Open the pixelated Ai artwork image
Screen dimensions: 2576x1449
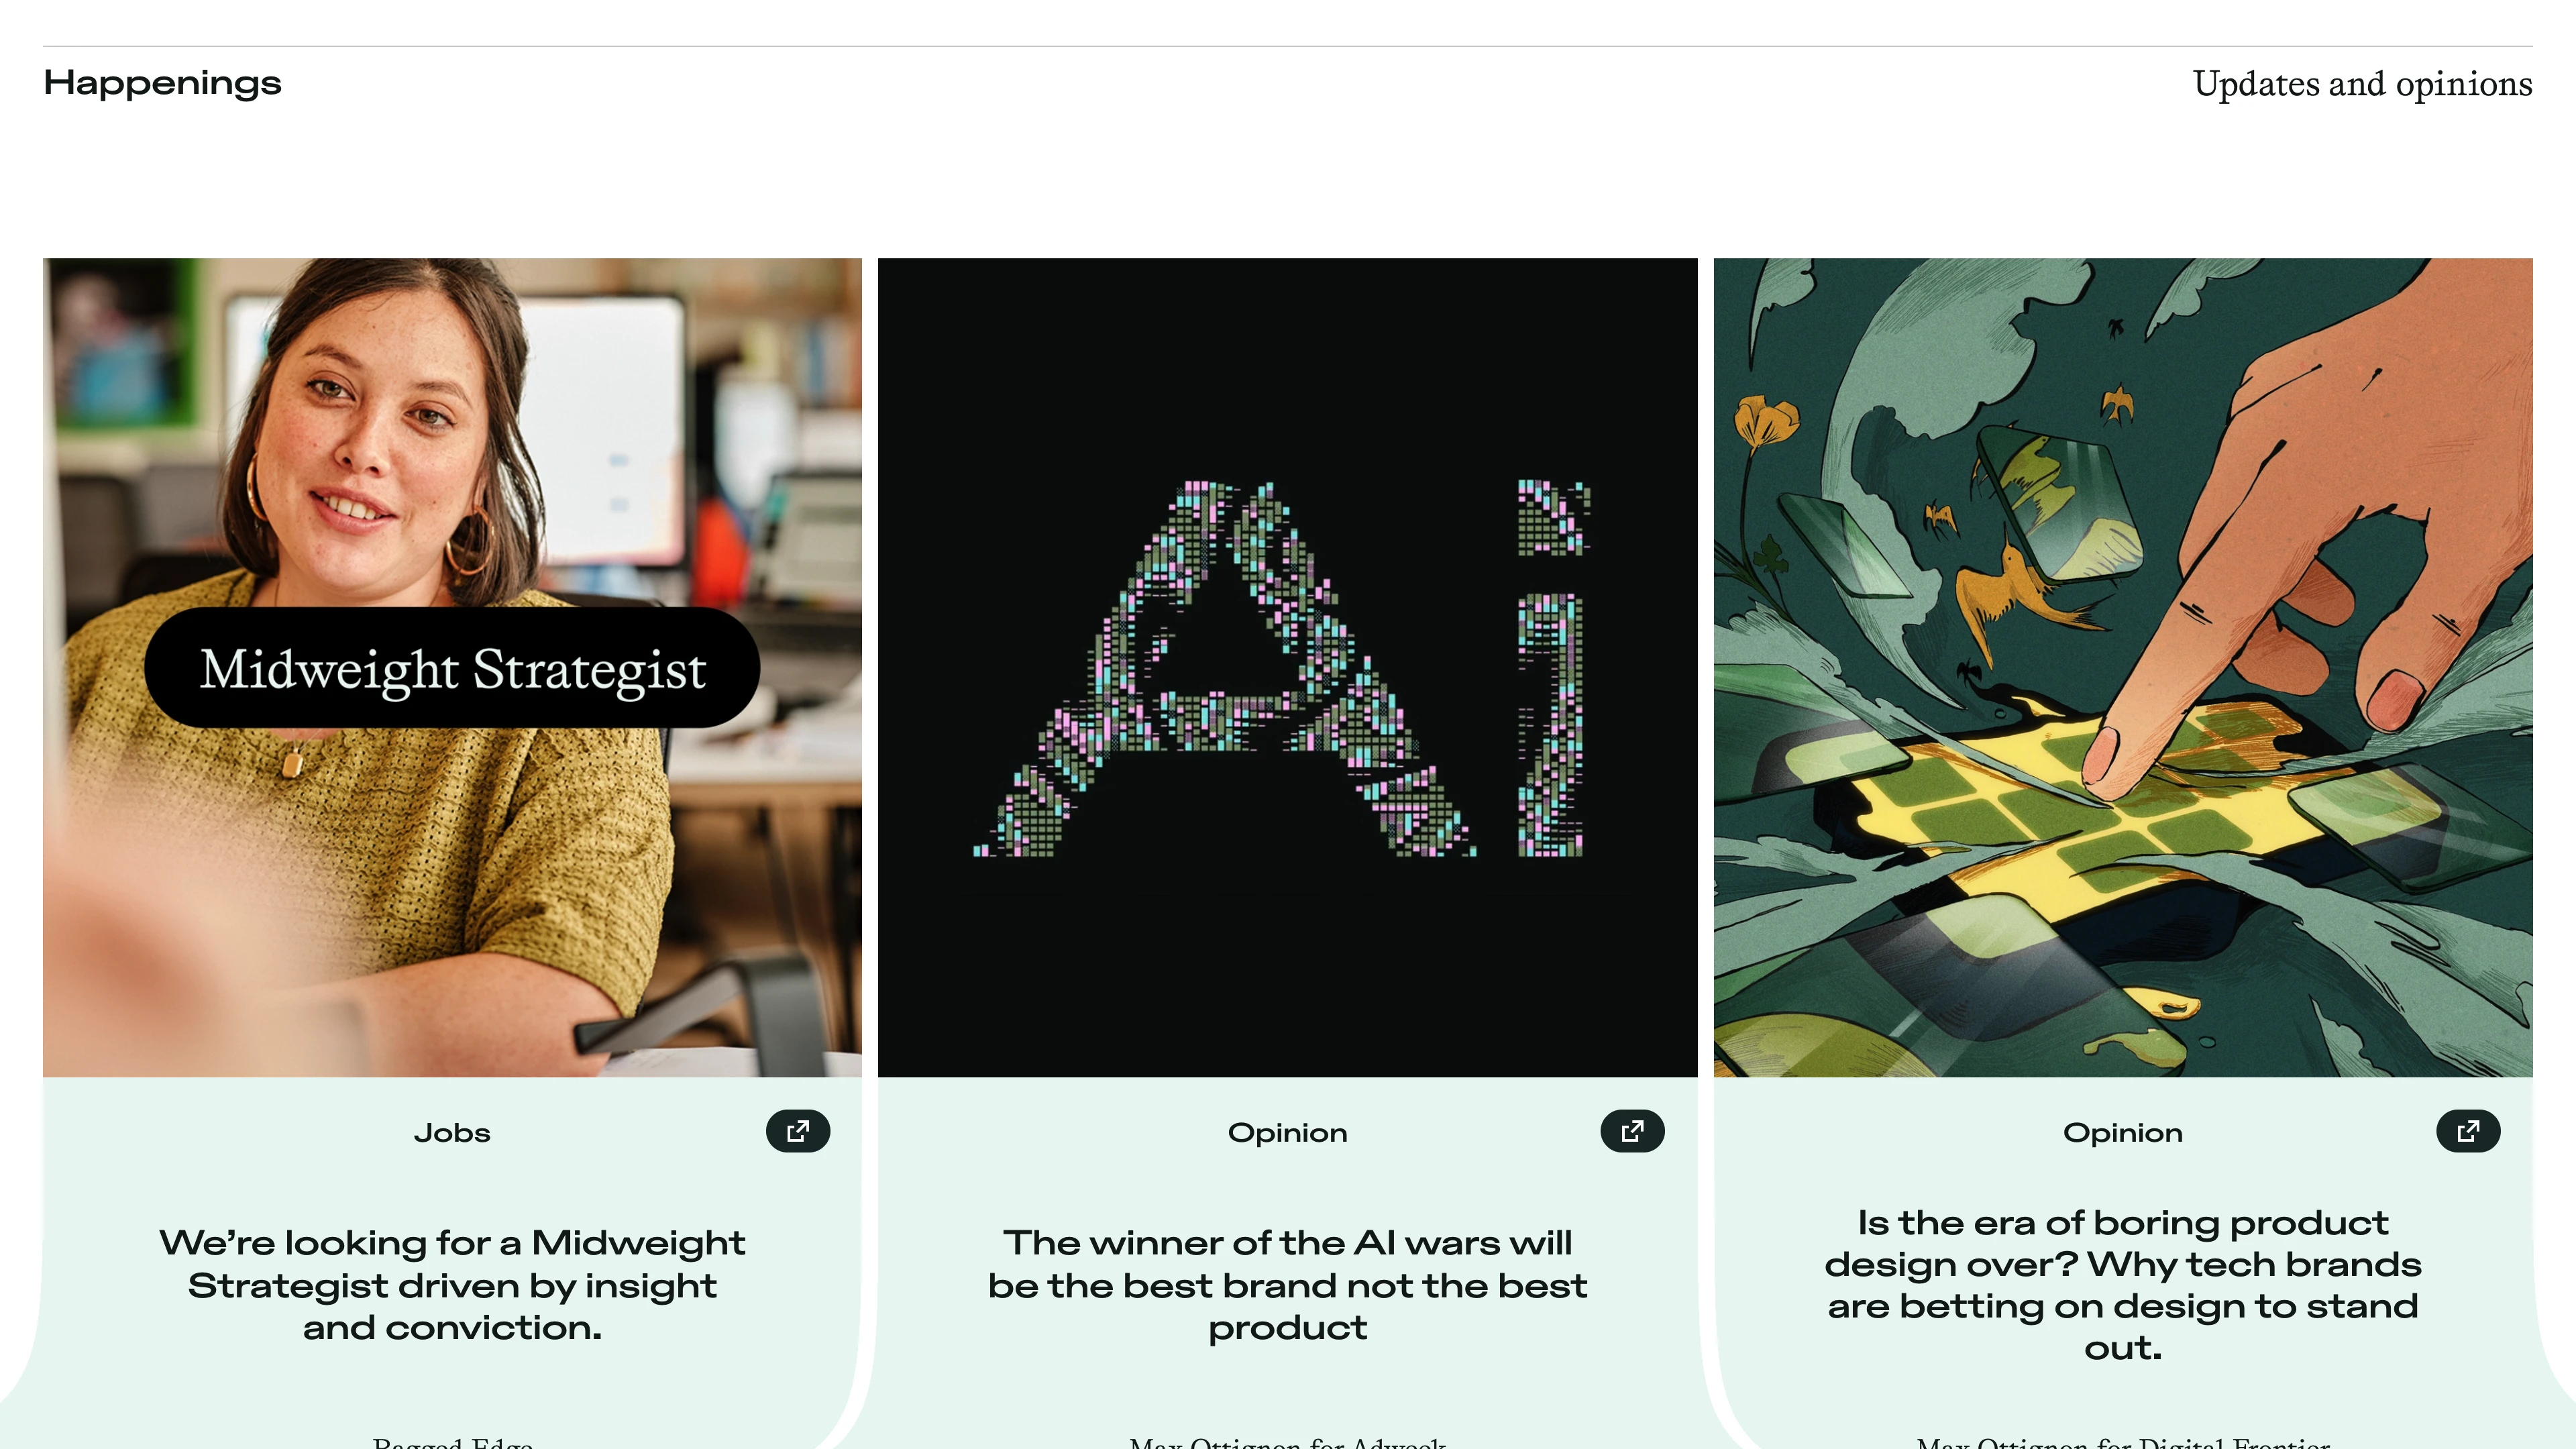[x=1287, y=667]
